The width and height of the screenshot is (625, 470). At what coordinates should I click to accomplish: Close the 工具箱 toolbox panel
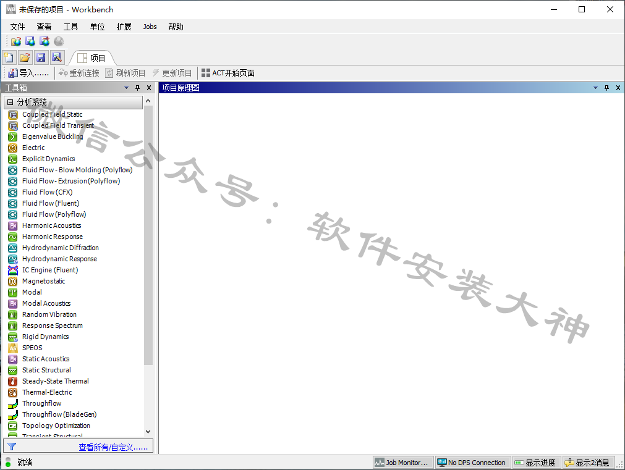149,88
